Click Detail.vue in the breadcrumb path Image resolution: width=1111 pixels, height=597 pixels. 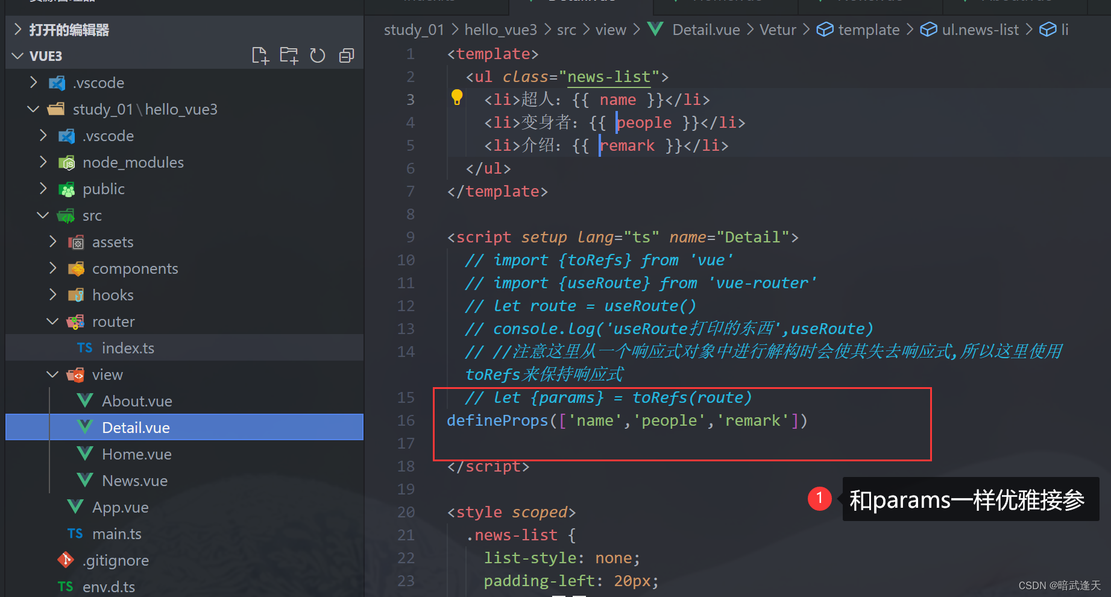coord(706,30)
